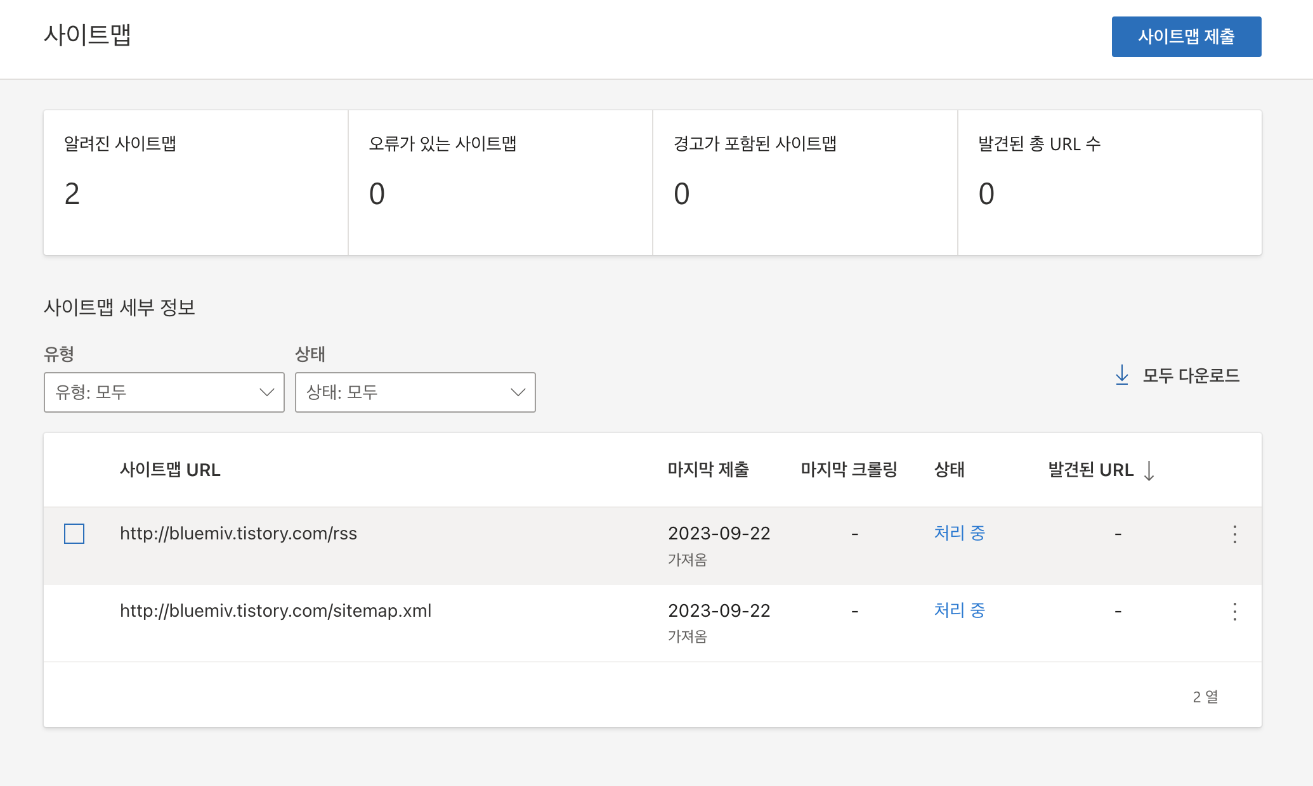Image resolution: width=1313 pixels, height=786 pixels.
Task: Open the 상태: 모두 dropdown
Action: pos(415,392)
